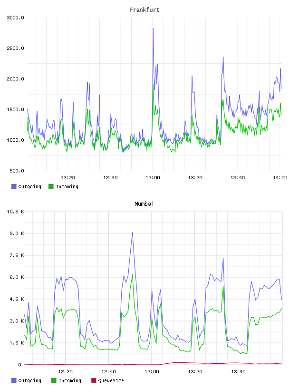Click the red QueueSize swatch in Mumbai legend

click(94, 380)
